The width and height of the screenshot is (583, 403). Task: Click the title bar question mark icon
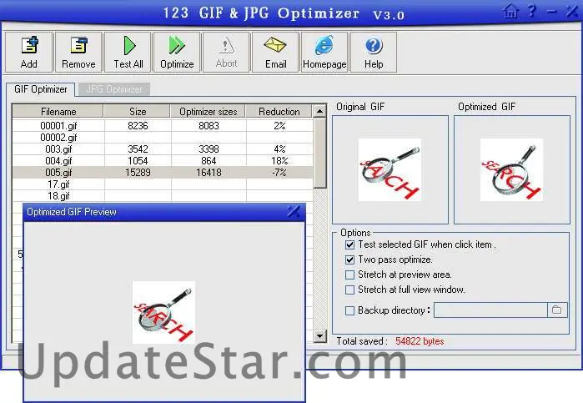(x=532, y=11)
